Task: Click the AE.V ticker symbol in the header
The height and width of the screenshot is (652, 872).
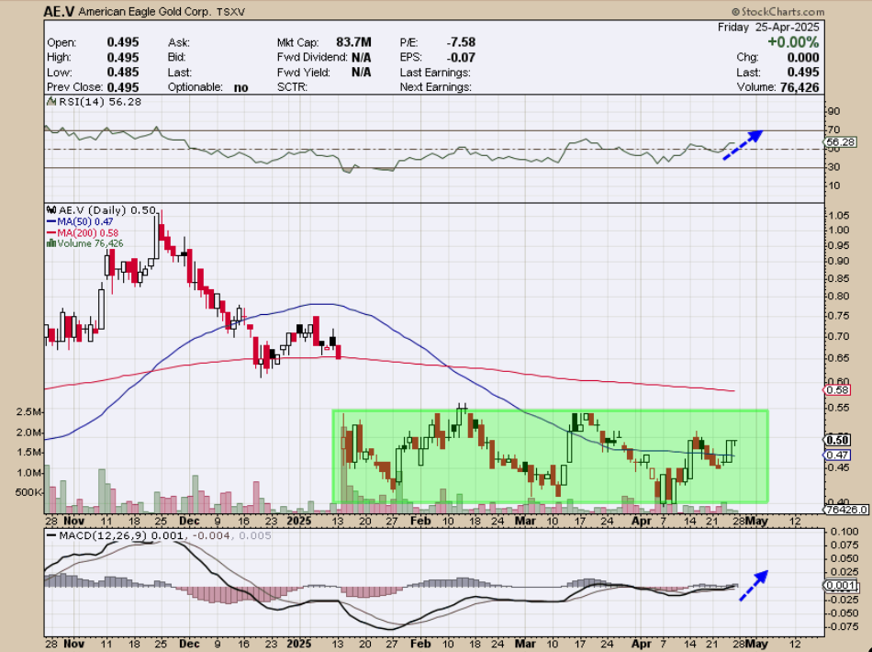Action: [x=59, y=12]
